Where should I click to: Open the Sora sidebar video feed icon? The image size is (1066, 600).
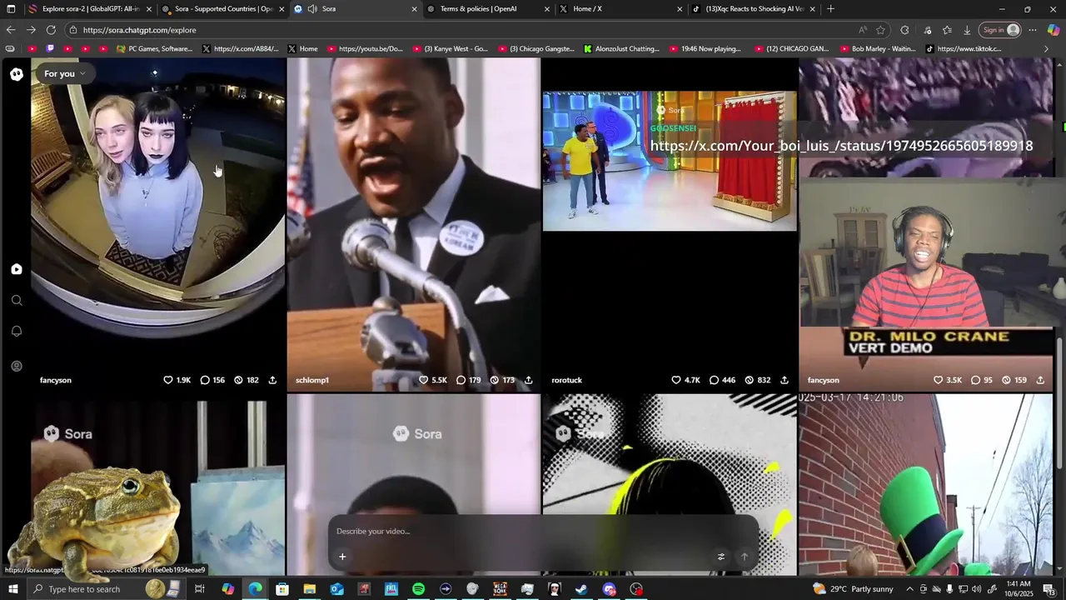coord(17,269)
